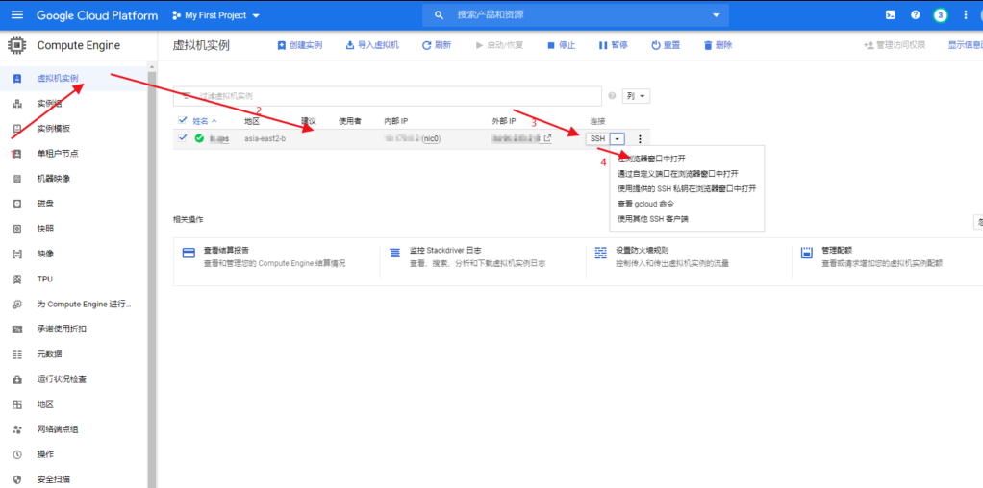The image size is (983, 488).
Task: Click the 导入虚拟机 button
Action: [372, 45]
